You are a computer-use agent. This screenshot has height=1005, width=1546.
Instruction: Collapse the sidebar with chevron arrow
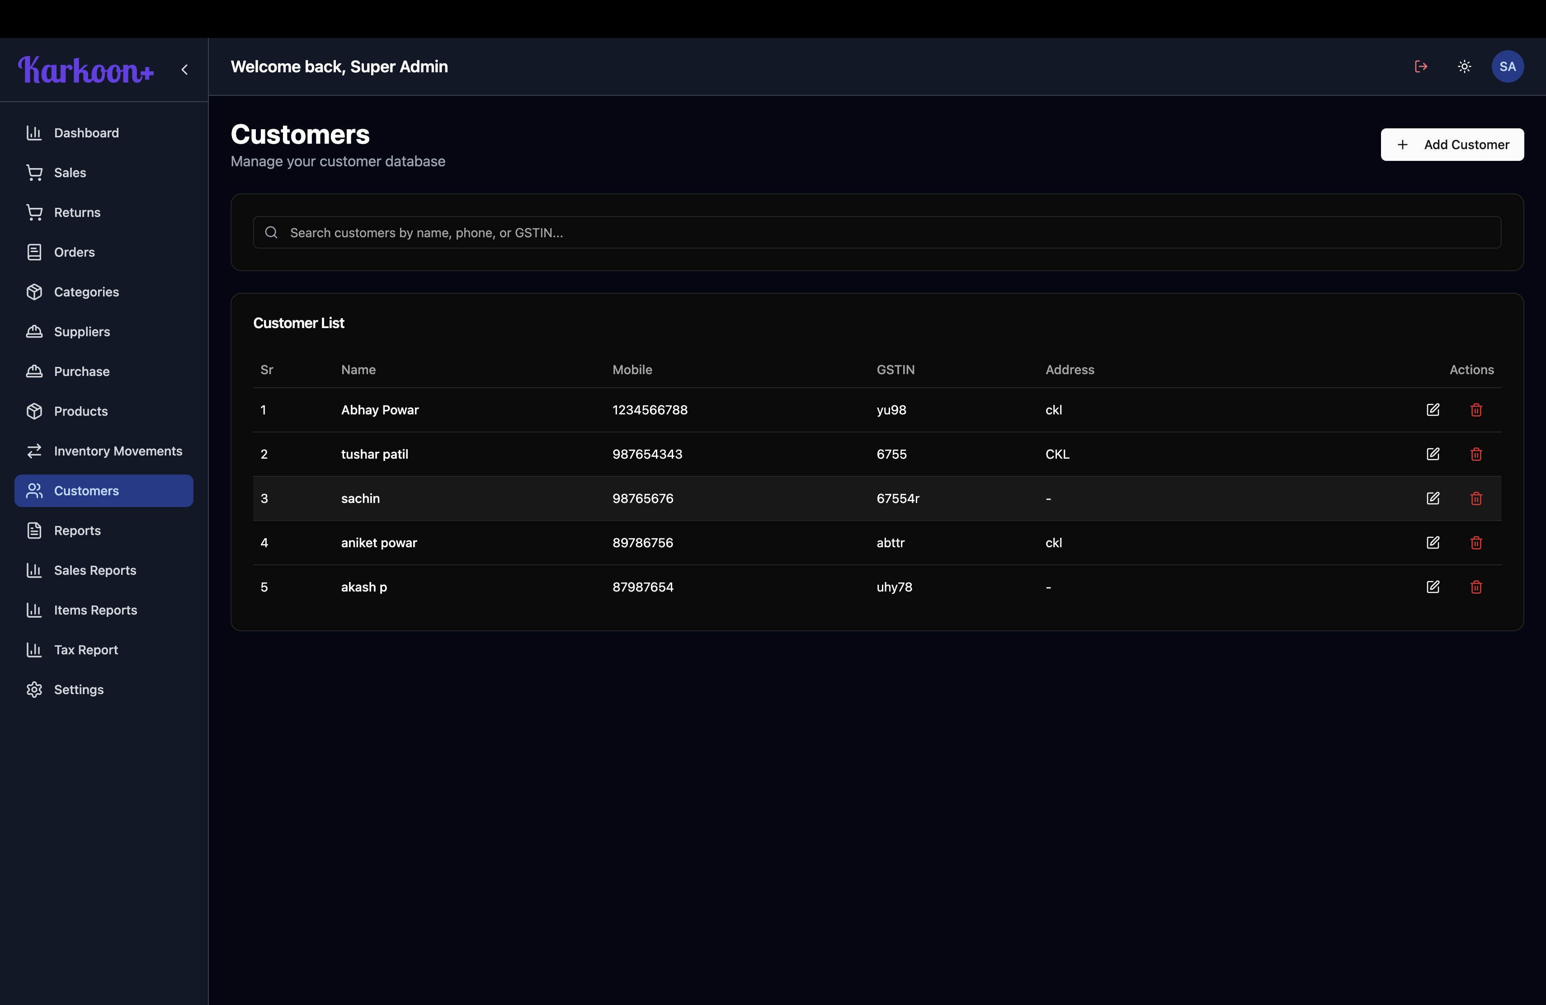point(184,70)
